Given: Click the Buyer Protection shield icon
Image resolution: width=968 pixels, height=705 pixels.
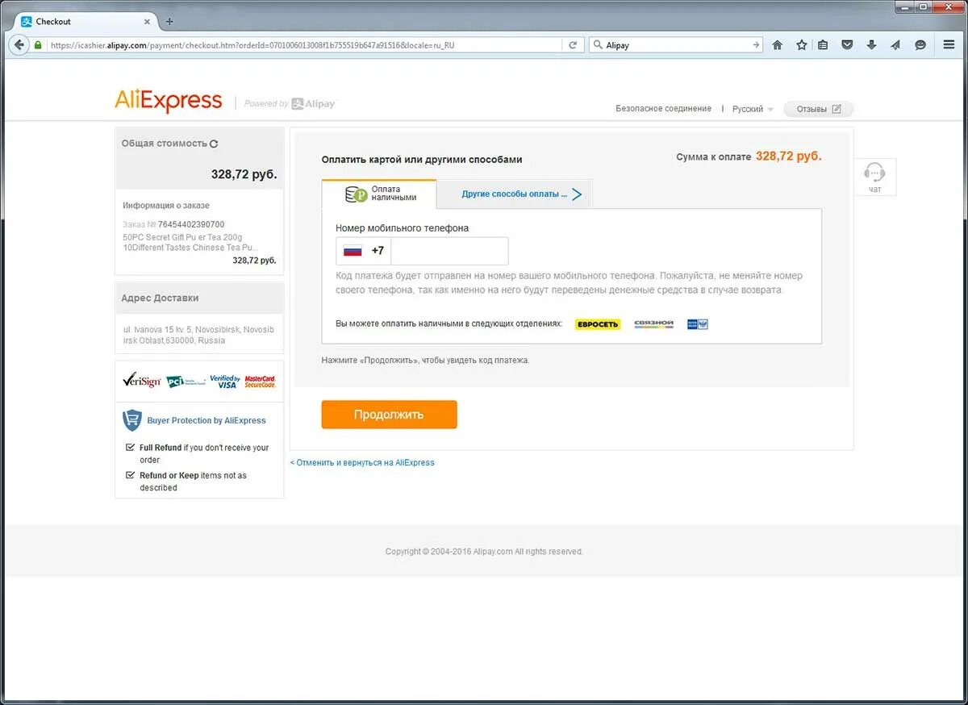Looking at the screenshot, I should click(132, 420).
